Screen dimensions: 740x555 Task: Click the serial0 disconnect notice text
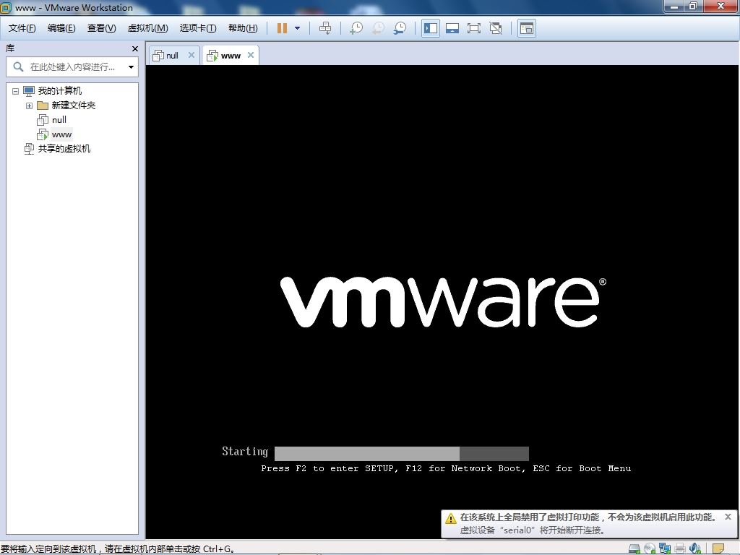pos(533,530)
